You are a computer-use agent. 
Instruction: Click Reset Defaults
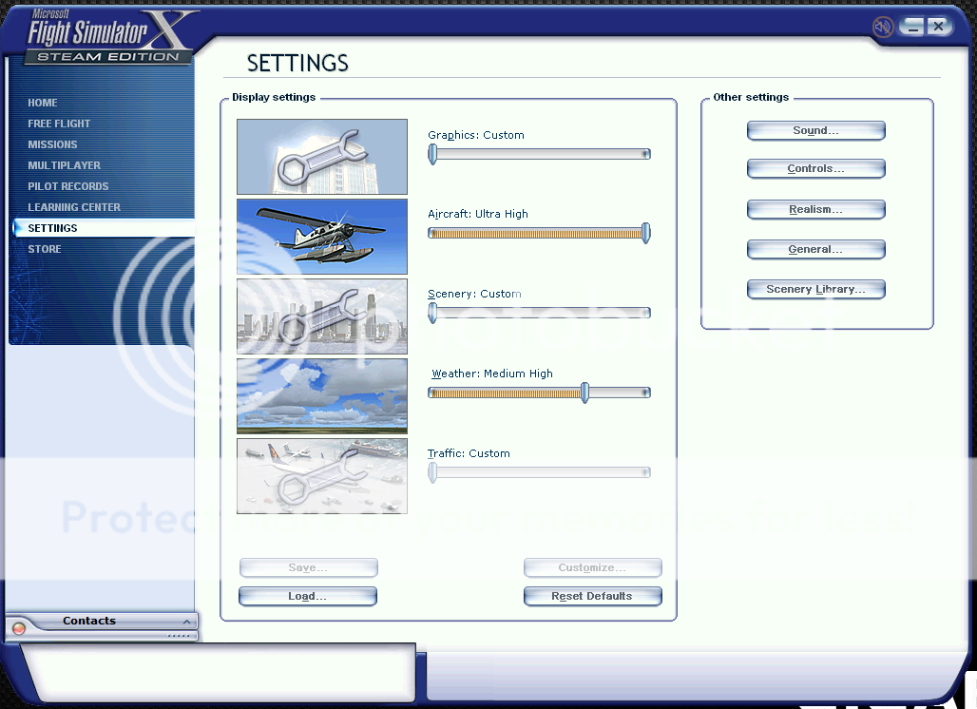coord(592,597)
